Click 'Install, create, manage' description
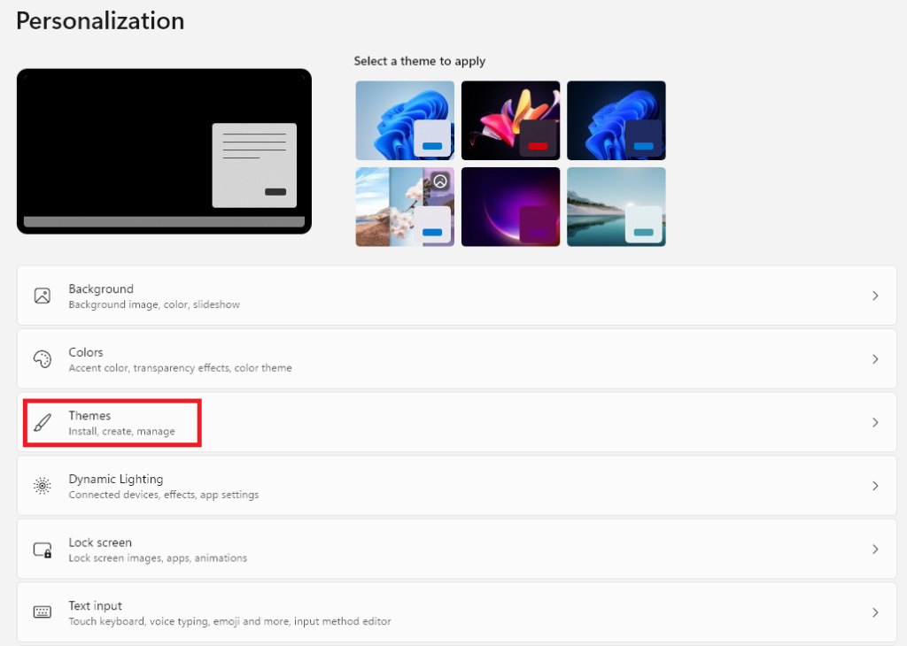This screenshot has height=646, width=907. (x=121, y=432)
